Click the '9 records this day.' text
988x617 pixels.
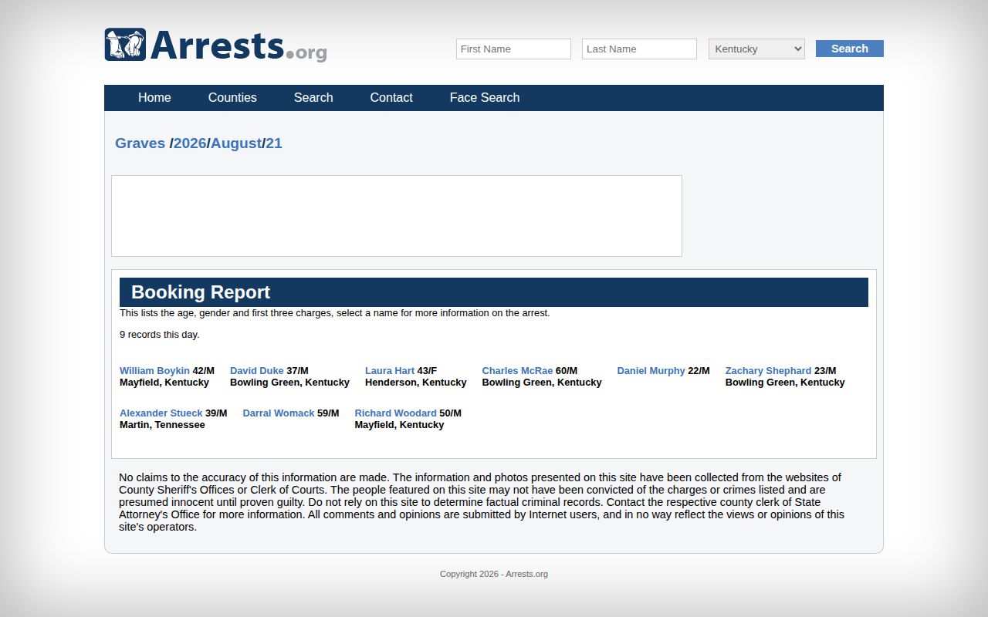click(x=159, y=335)
